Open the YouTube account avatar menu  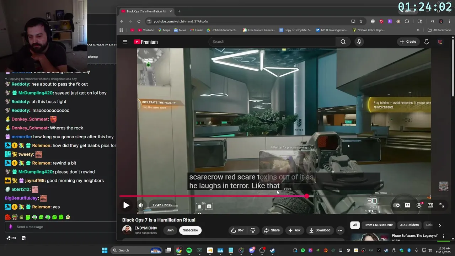pos(440,42)
